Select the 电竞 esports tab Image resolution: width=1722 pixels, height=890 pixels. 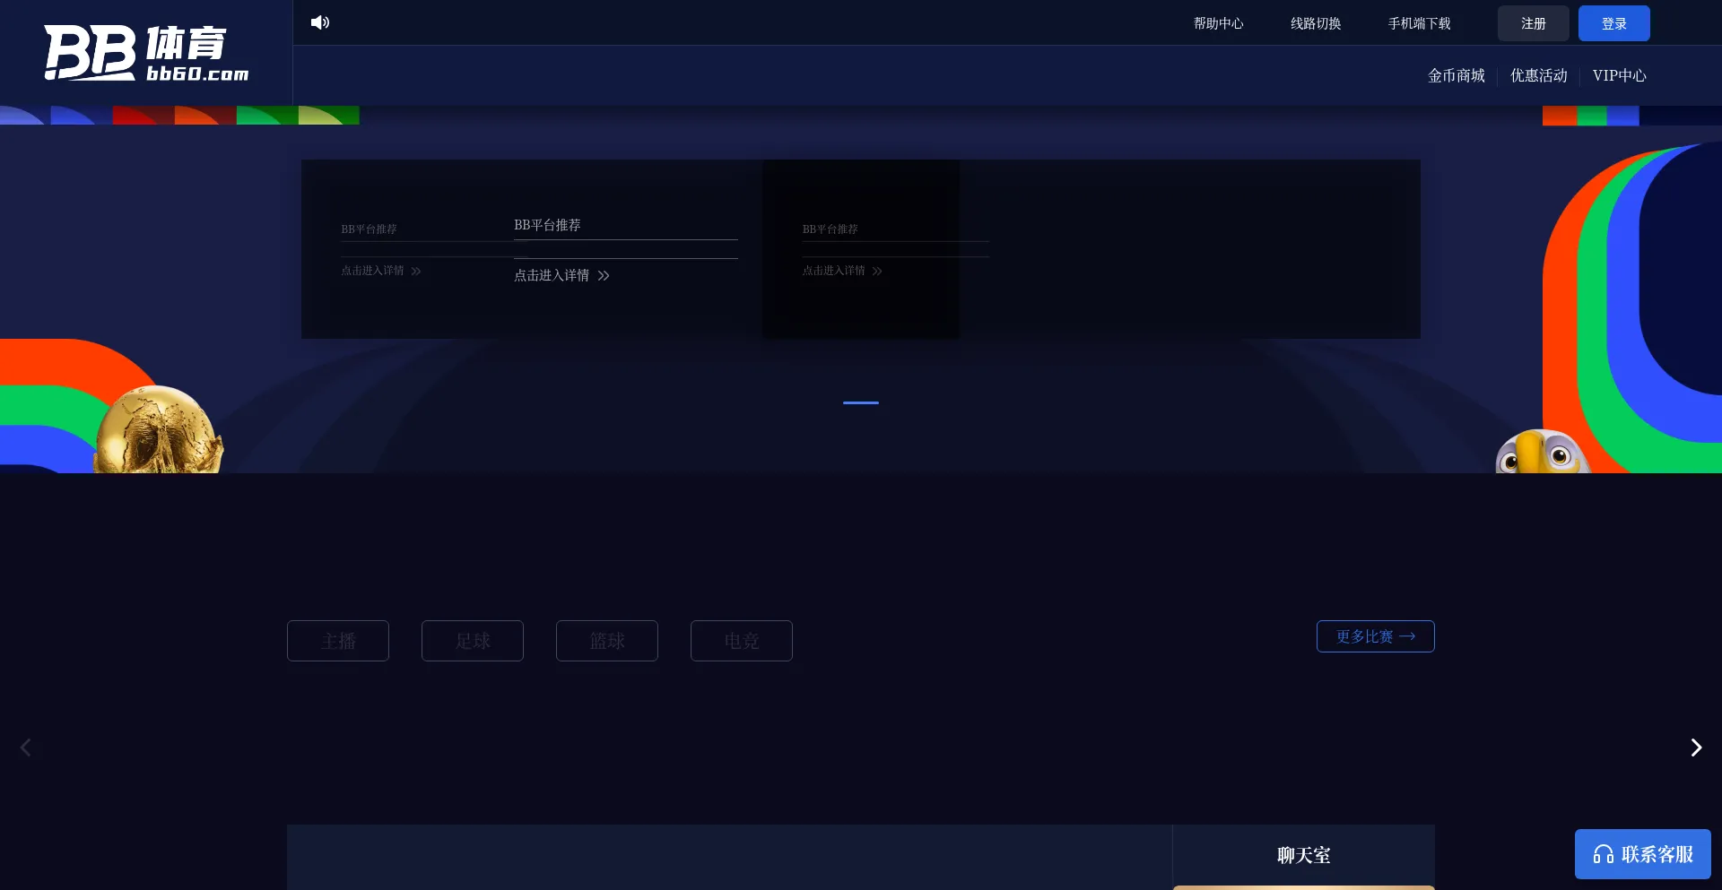point(742,641)
